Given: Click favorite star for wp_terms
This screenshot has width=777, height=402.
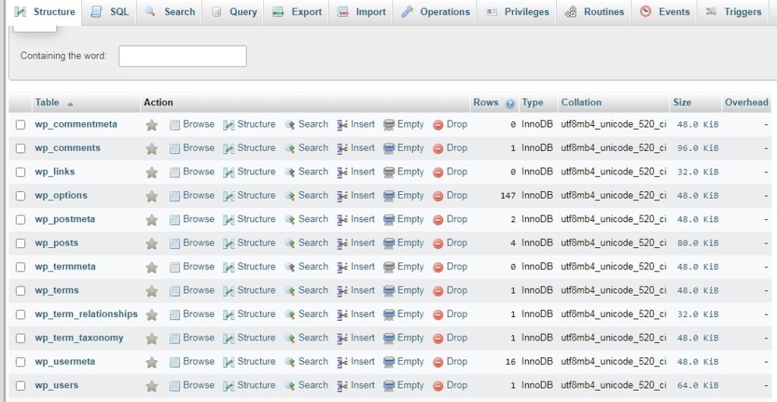Looking at the screenshot, I should [x=152, y=291].
